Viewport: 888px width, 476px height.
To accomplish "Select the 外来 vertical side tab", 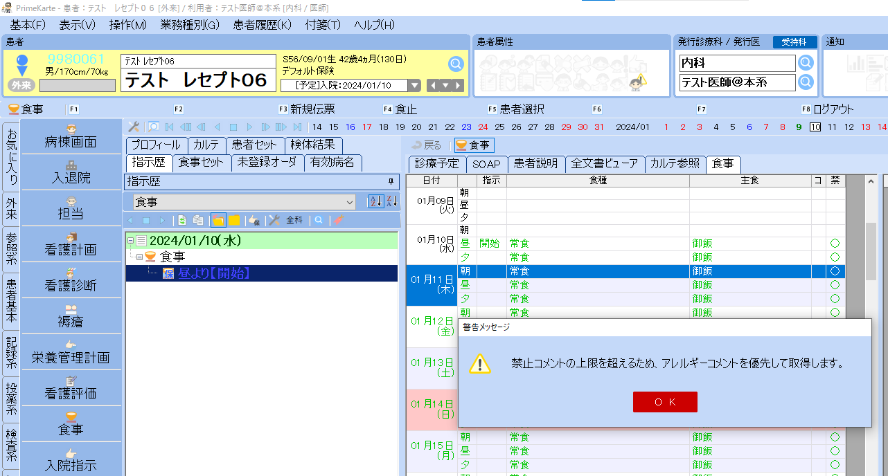I will (12, 209).
